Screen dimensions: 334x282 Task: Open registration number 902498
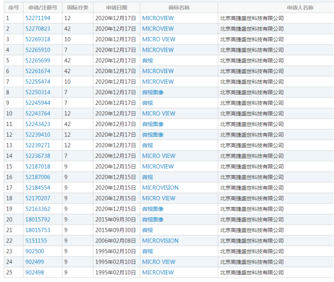point(35,273)
